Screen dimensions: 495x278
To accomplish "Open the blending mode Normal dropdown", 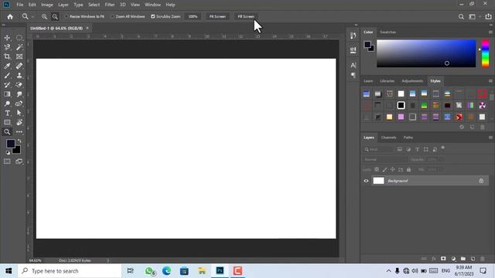I will (x=386, y=160).
